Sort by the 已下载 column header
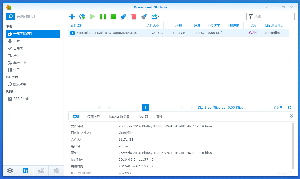The image size is (300, 179). click(x=175, y=25)
